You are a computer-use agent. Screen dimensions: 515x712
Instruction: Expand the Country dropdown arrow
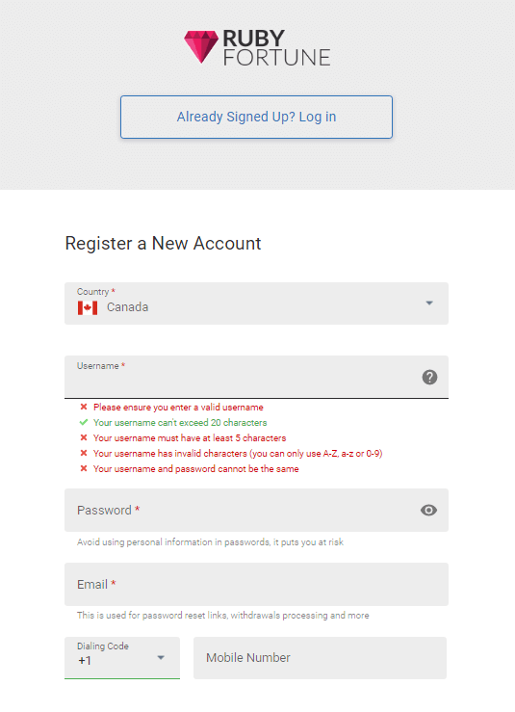tap(428, 303)
